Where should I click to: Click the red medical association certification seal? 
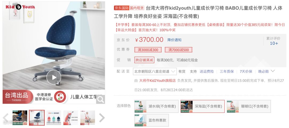[60, 97]
